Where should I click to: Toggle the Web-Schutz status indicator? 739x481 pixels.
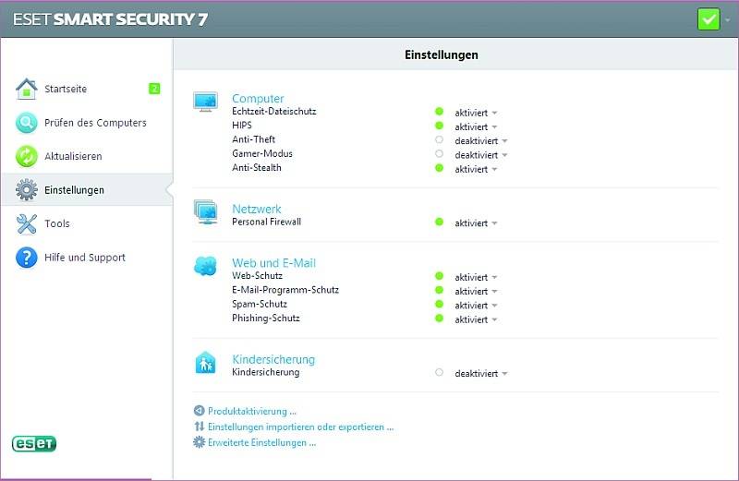click(440, 276)
